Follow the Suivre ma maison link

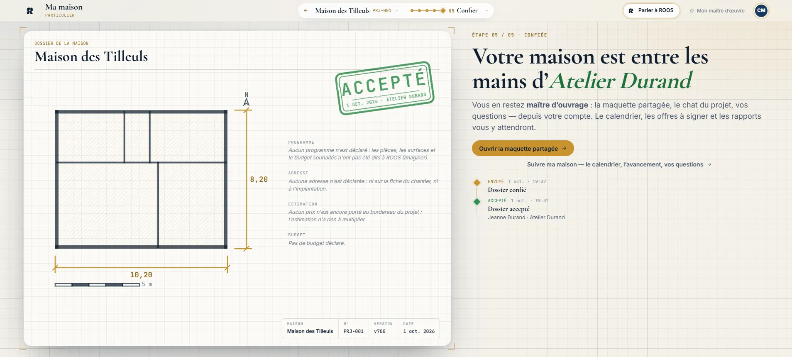pyautogui.click(x=619, y=164)
